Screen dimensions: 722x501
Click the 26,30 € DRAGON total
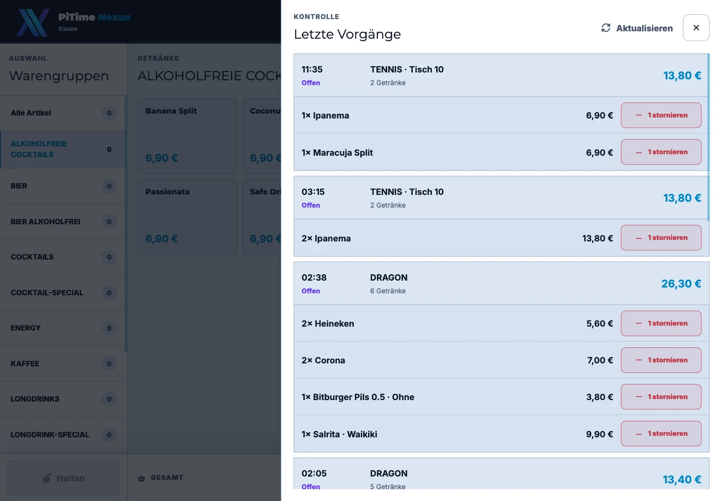681,284
